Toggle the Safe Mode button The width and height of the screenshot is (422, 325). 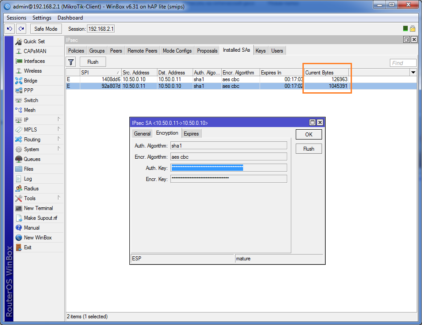pyautogui.click(x=46, y=29)
